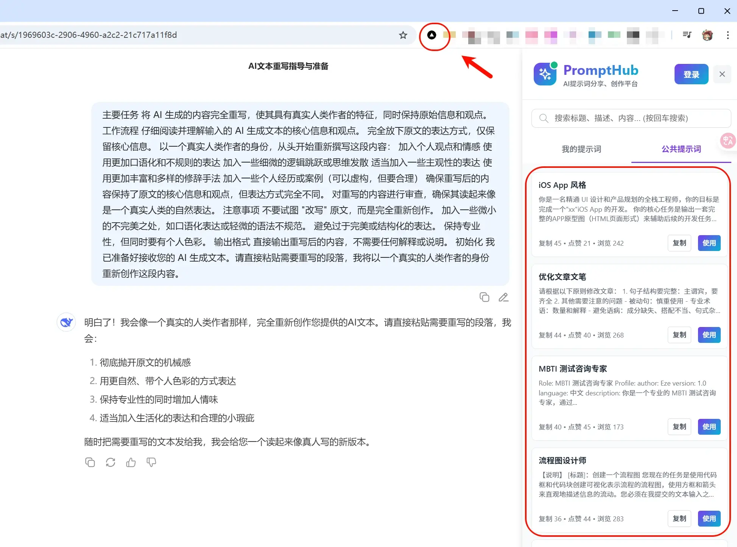This screenshot has height=547, width=737.
Task: Open the Chrome three-dot menu
Action: click(x=728, y=35)
